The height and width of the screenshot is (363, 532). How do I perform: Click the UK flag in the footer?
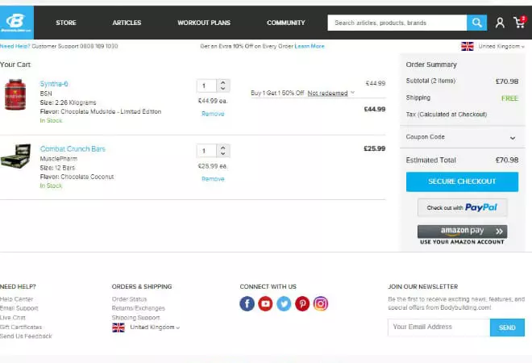pos(118,328)
